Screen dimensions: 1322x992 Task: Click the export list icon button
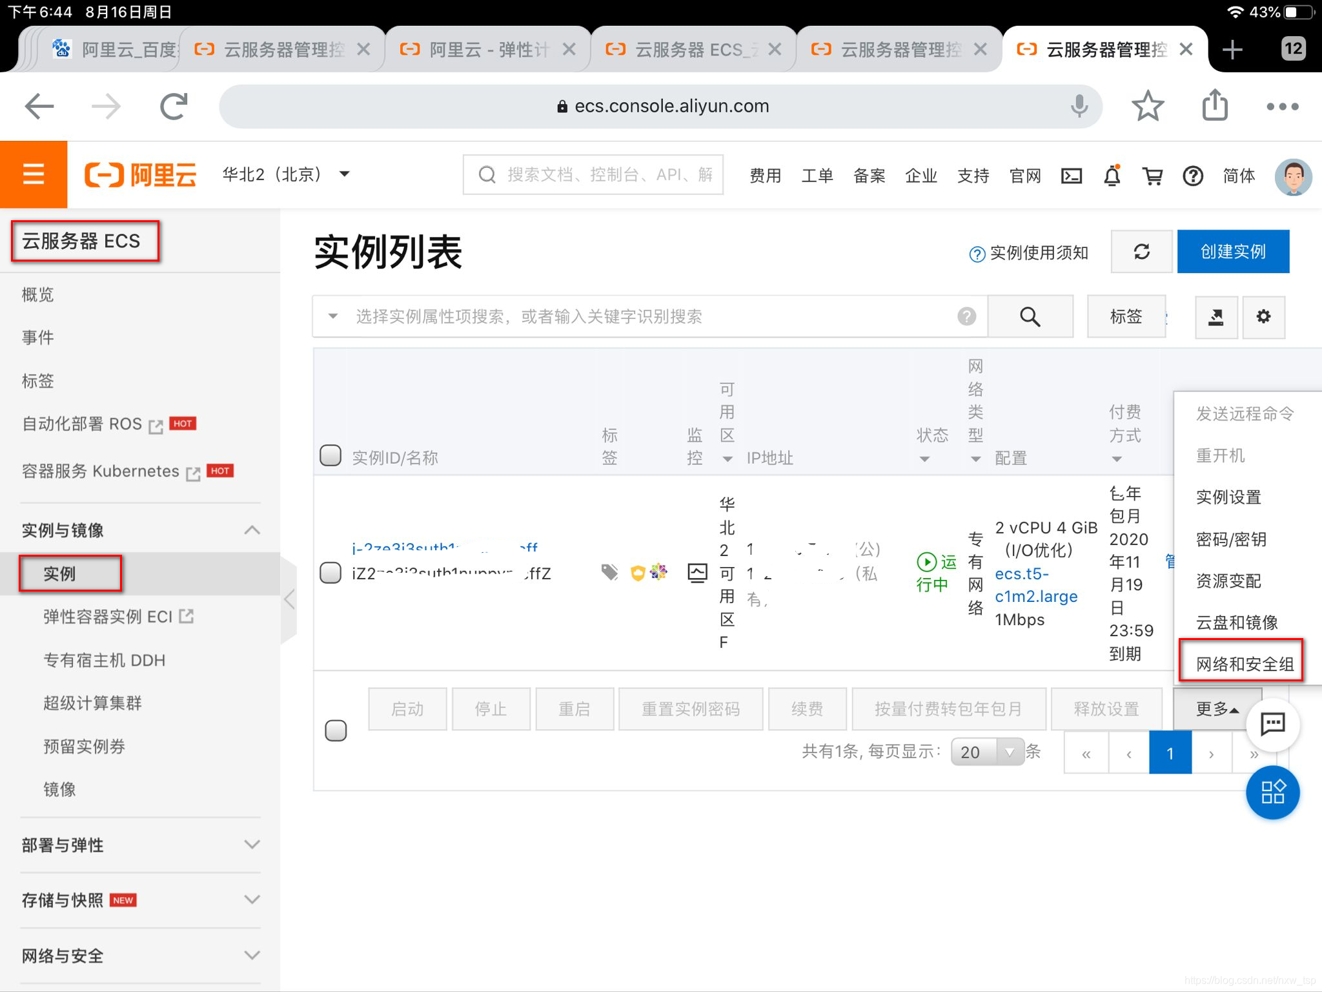coord(1216,316)
